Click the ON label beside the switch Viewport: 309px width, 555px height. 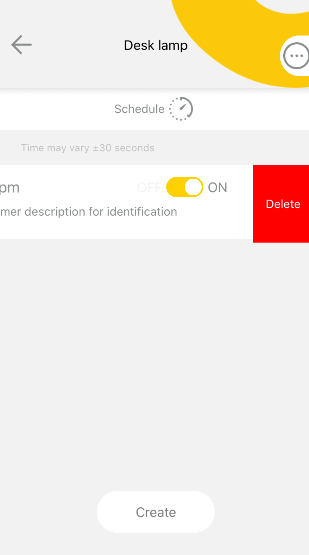coord(217,188)
